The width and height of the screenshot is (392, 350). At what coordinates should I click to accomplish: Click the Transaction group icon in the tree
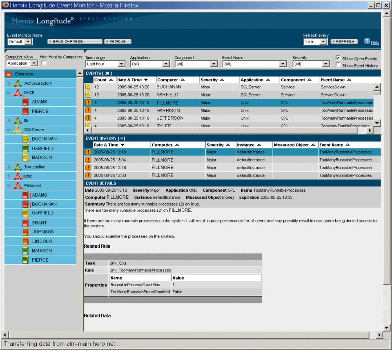pyautogui.click(x=18, y=167)
